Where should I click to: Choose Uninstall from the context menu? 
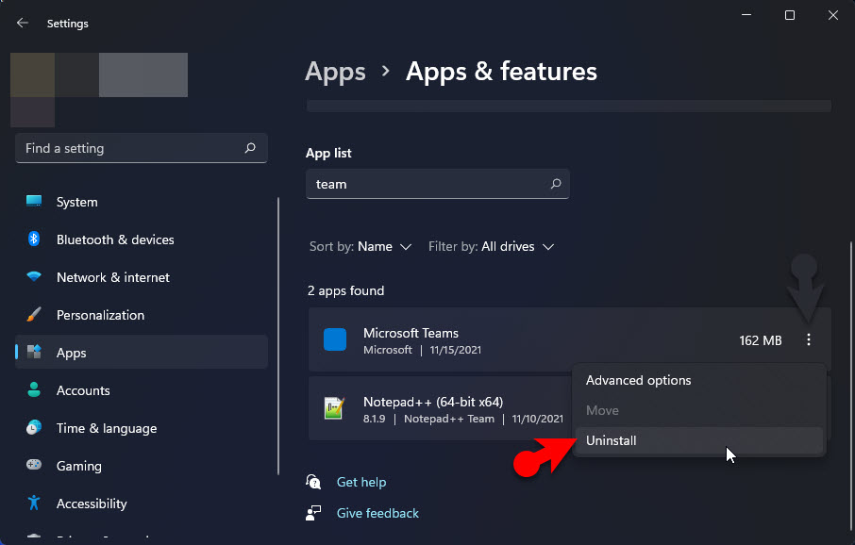pos(699,440)
